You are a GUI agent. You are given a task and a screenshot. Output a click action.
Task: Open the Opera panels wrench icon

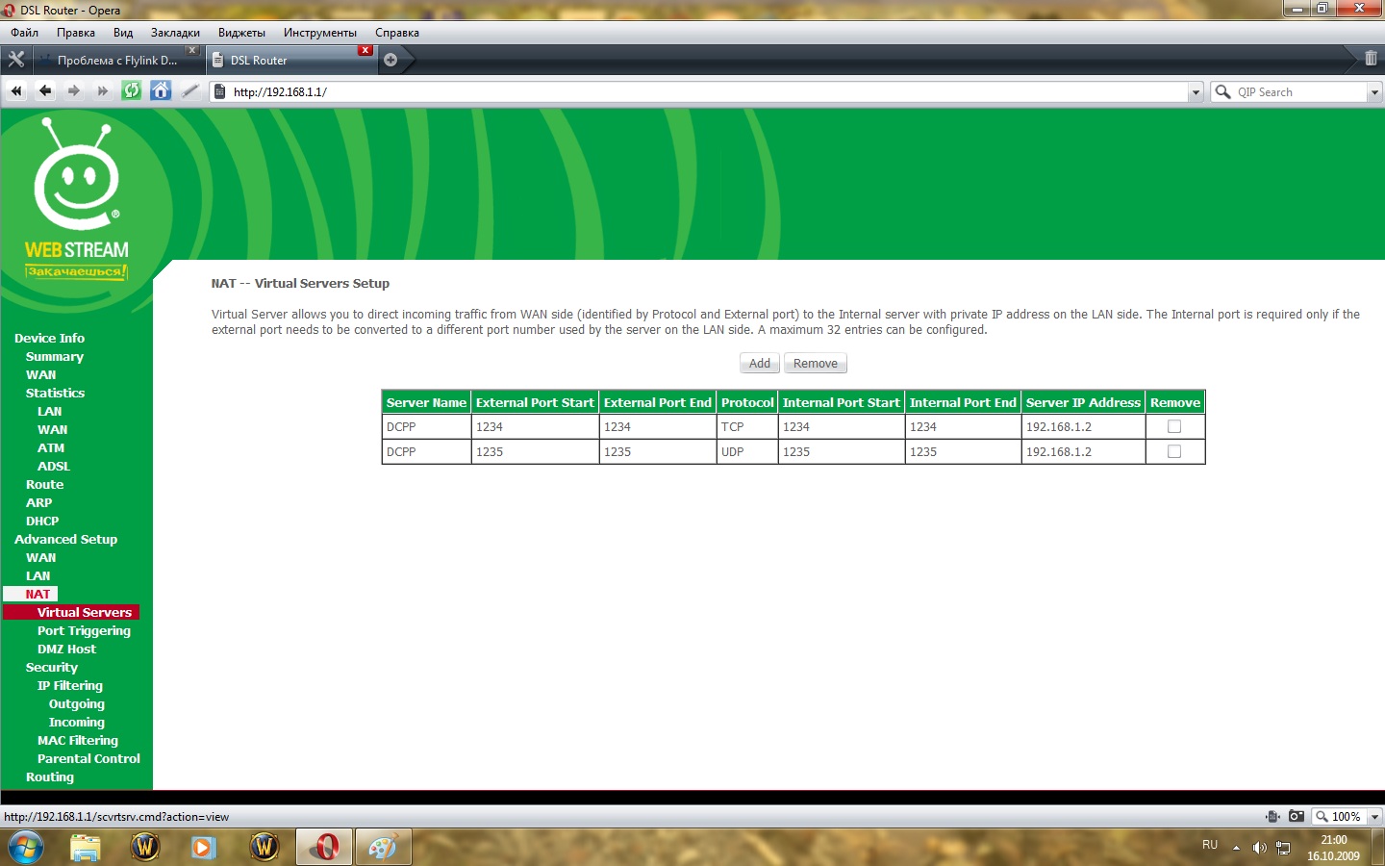coord(15,60)
